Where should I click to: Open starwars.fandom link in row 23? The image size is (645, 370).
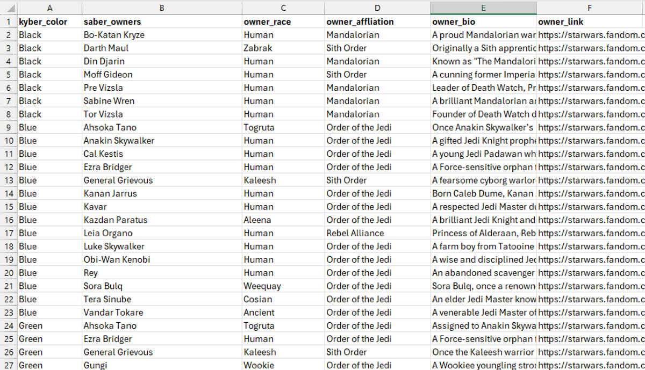pyautogui.click(x=591, y=313)
